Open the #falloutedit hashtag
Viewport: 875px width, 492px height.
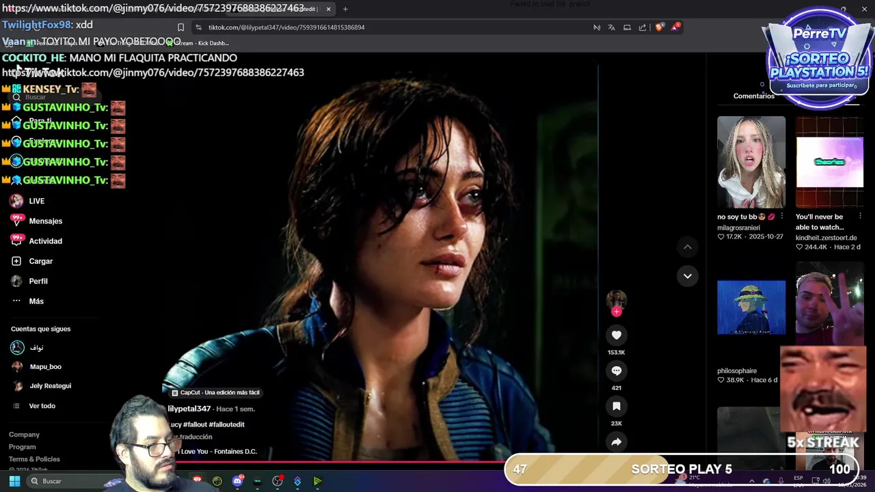[226, 424]
